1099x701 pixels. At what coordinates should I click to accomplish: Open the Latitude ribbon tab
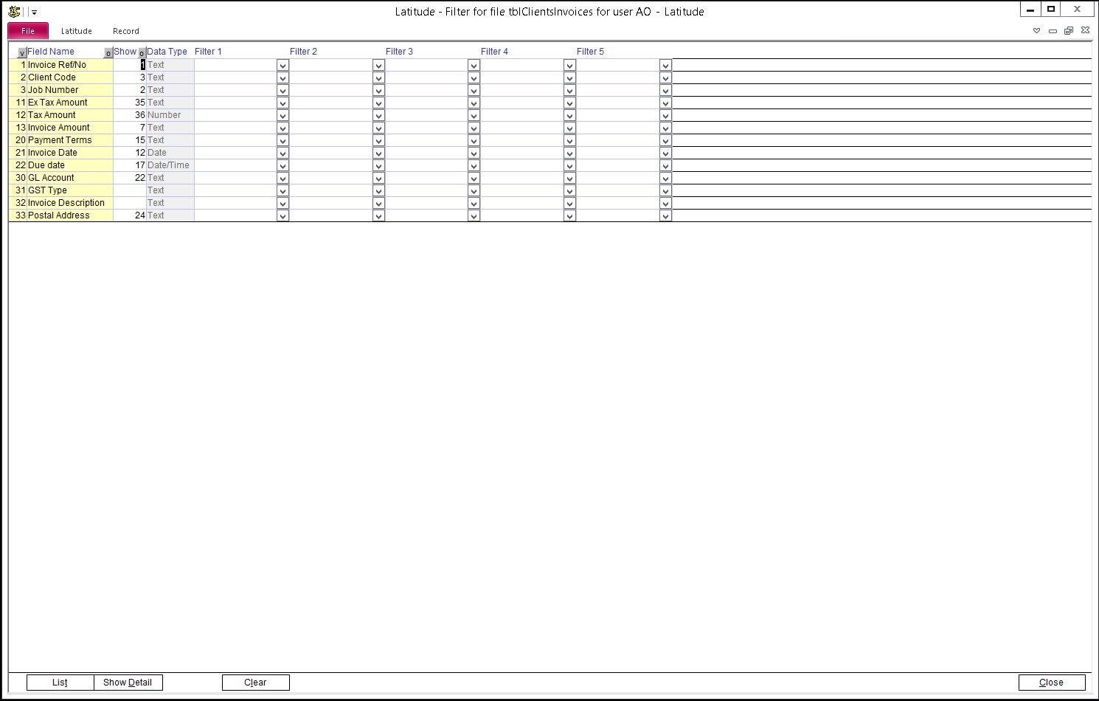pyautogui.click(x=76, y=31)
